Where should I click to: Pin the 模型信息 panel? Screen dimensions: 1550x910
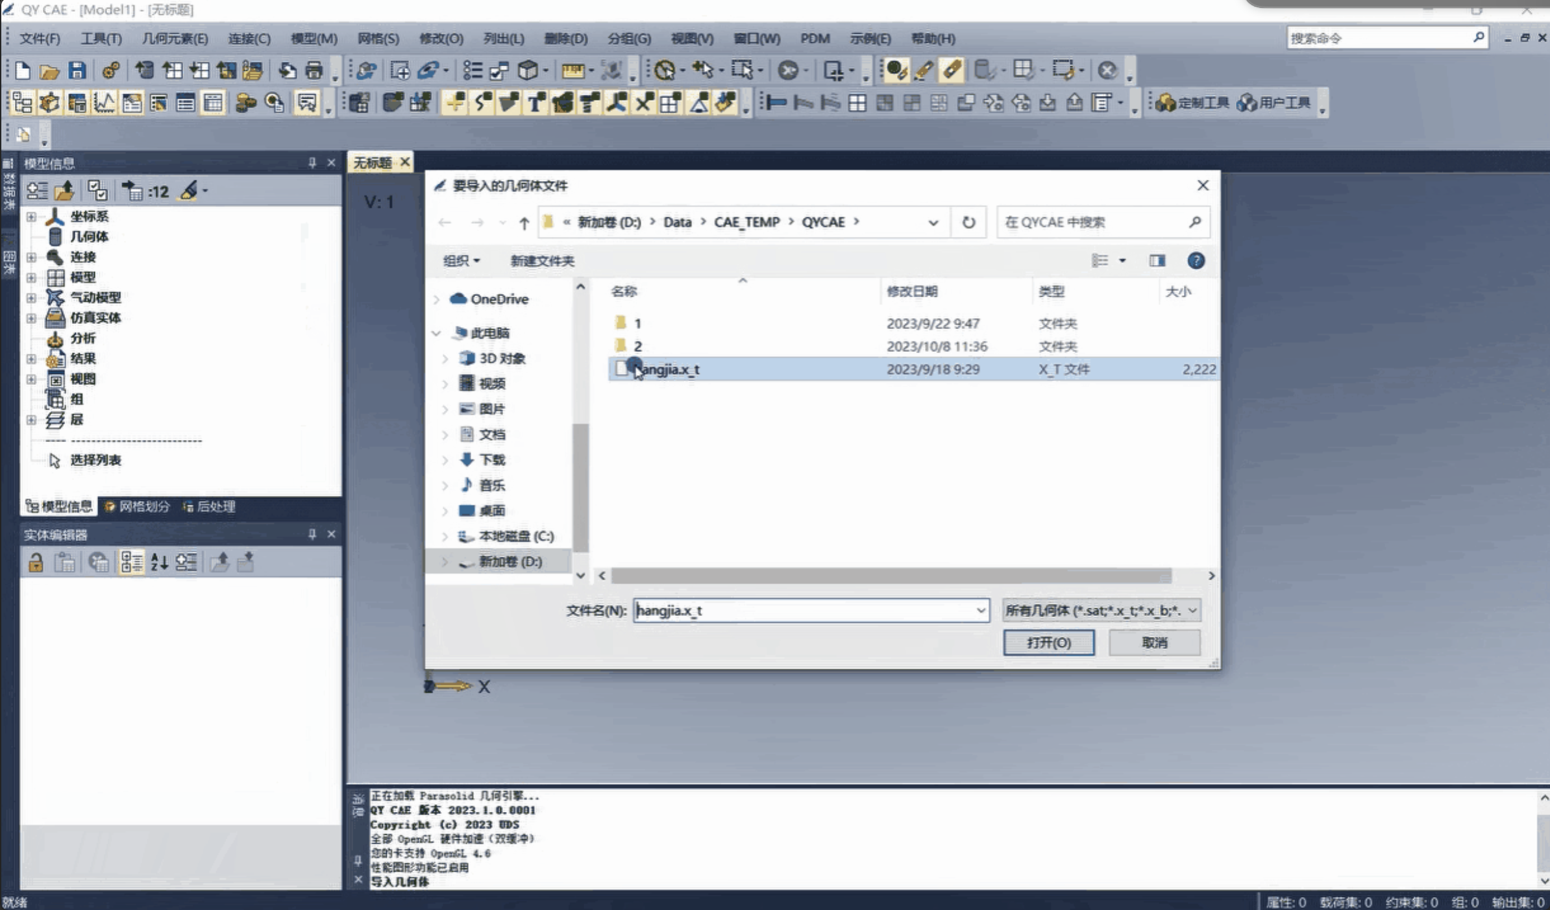point(312,163)
